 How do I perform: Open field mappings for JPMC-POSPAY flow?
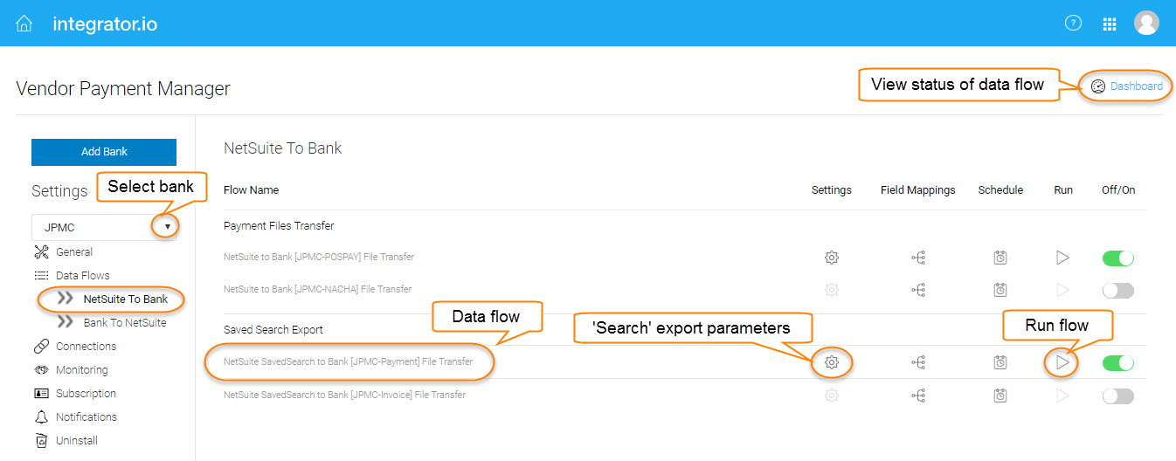coord(918,258)
